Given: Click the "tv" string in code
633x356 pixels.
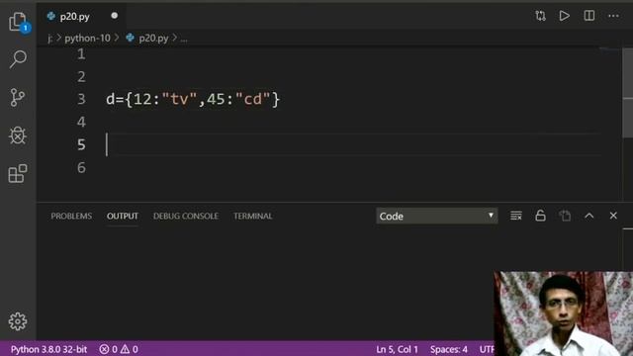Looking at the screenshot, I should 179,99.
